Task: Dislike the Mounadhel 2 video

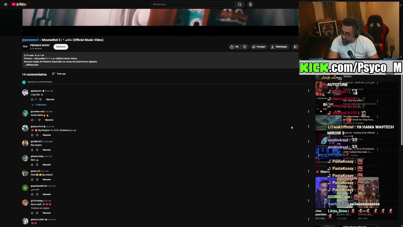Action: point(245,47)
